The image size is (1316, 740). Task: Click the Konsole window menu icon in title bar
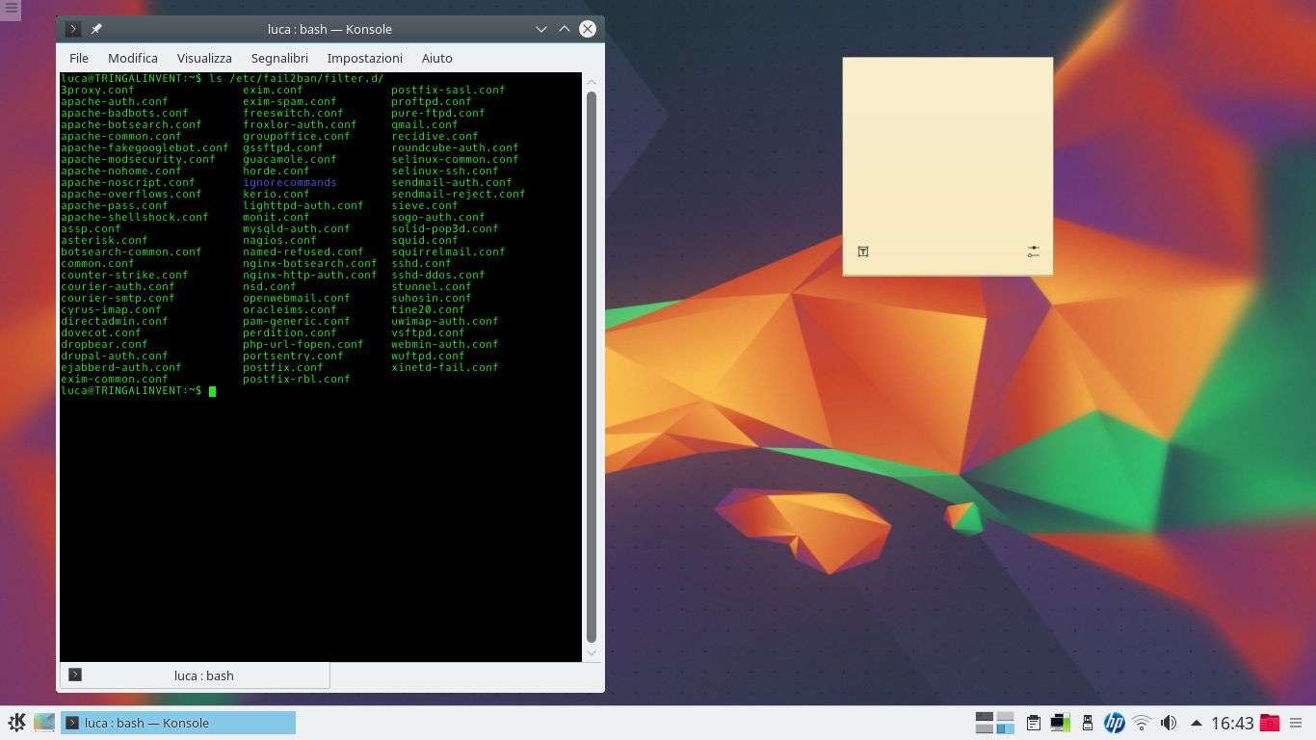click(x=72, y=29)
